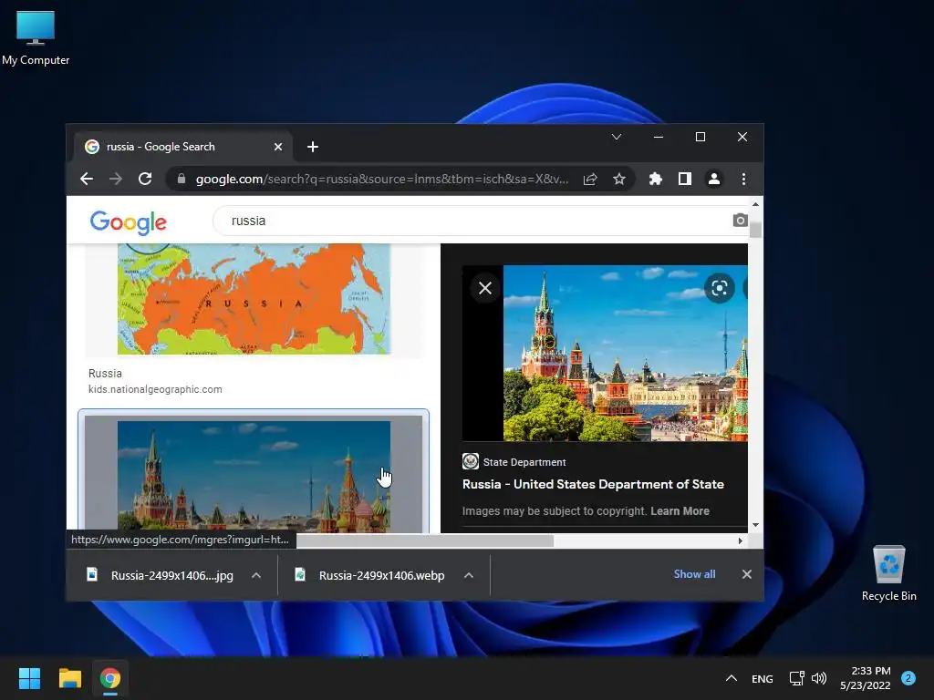
Task: Select the Recycle Bin desktop icon
Action: [888, 574]
